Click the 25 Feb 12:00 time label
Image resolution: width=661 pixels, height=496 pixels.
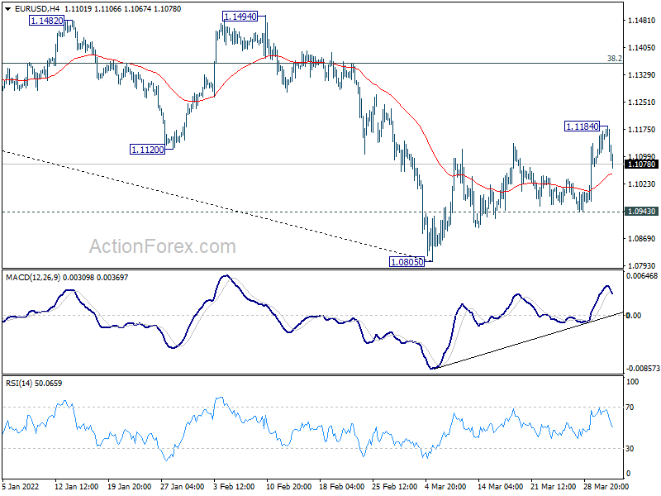(x=395, y=487)
